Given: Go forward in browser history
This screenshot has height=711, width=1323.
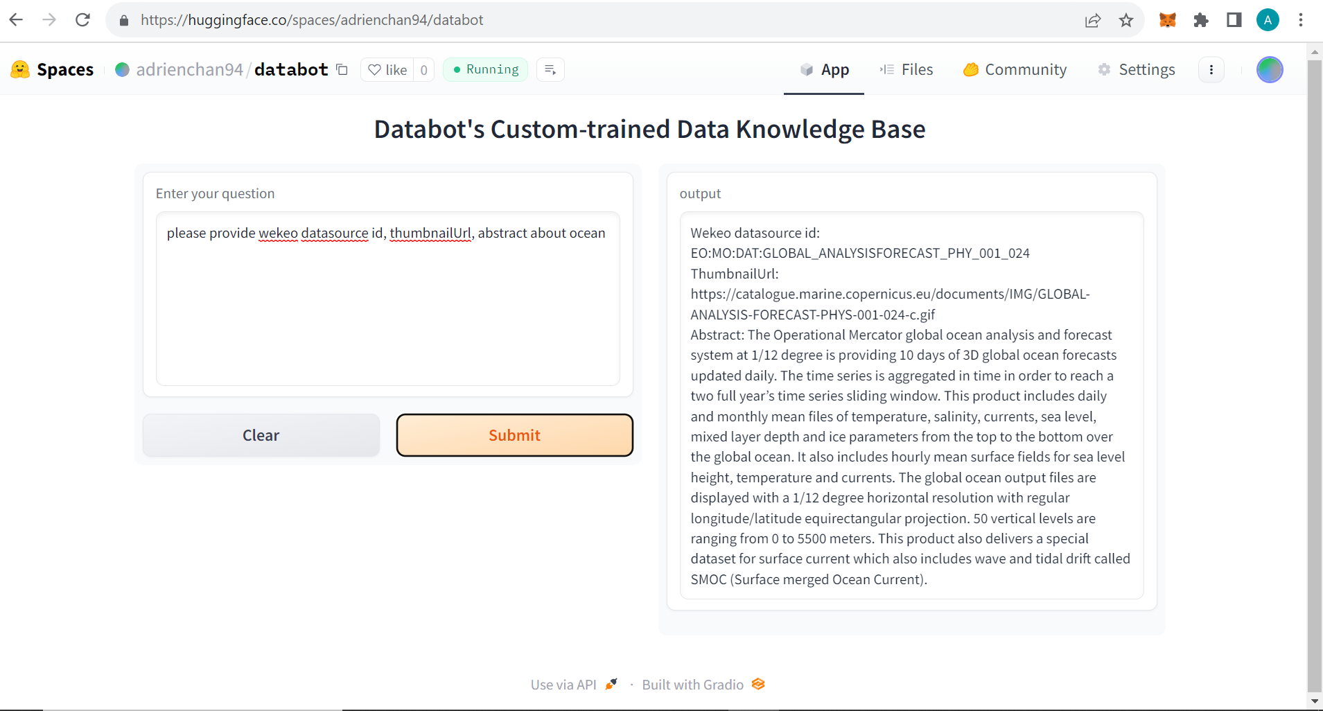Looking at the screenshot, I should click(x=49, y=20).
